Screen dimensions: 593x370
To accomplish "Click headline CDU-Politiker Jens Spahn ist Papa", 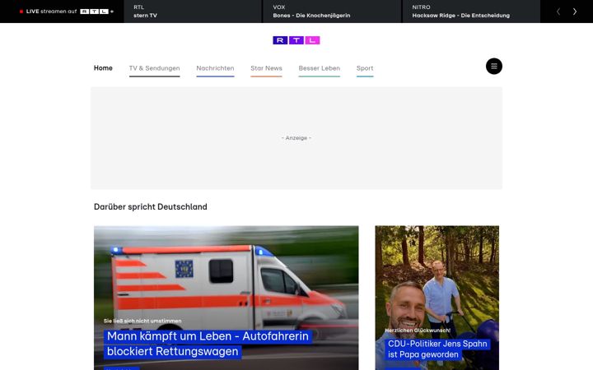I will [437, 349].
